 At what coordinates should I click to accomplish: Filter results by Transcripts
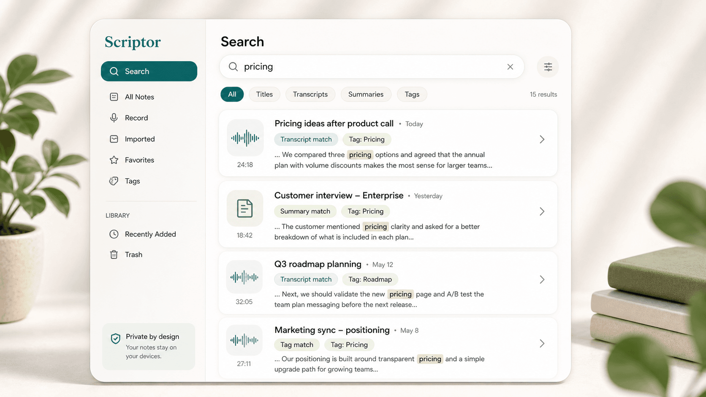pyautogui.click(x=310, y=94)
